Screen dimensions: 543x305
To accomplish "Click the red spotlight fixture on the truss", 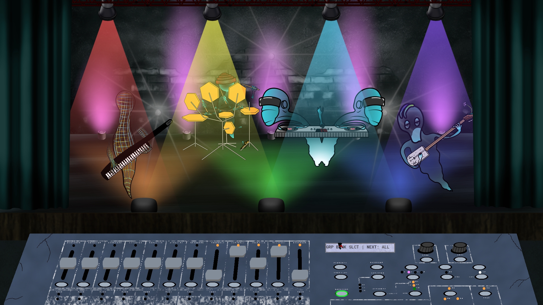I will pyautogui.click(x=107, y=11).
